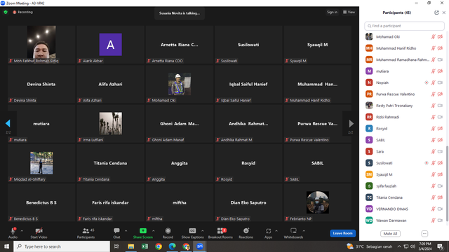Toggle microphone for mutiara in list
This screenshot has height=252, width=449.
pos(434,71)
